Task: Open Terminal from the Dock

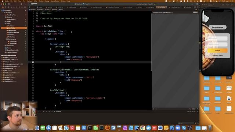Action: pyautogui.click(x=90, y=128)
